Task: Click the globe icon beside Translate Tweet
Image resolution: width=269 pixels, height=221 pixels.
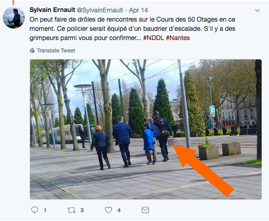Action: click(32, 51)
